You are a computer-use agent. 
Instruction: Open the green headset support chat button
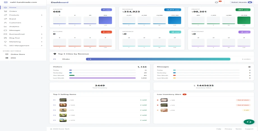[x=249, y=122]
